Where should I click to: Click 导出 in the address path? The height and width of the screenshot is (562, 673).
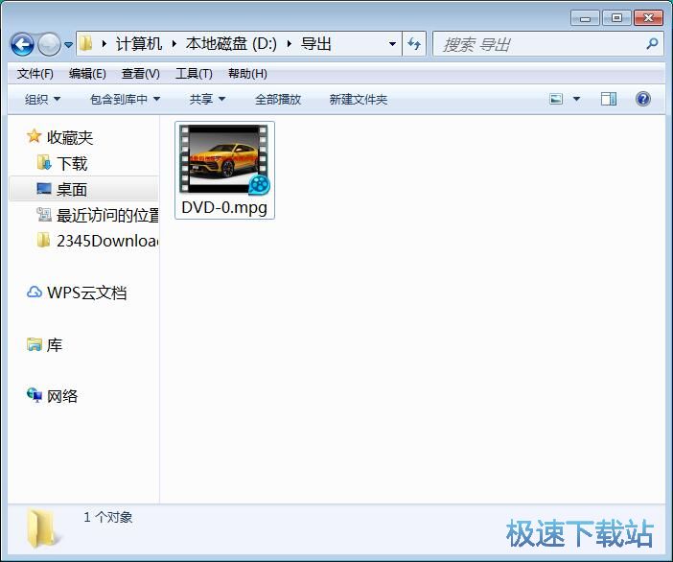pyautogui.click(x=316, y=44)
